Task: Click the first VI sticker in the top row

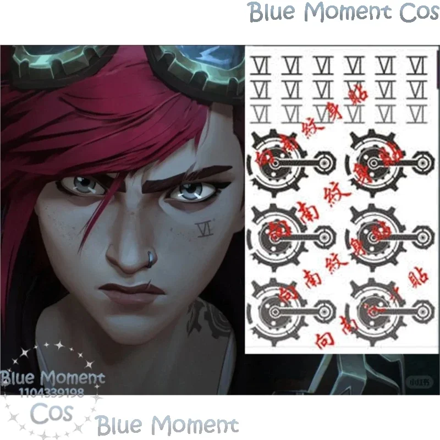Action: point(260,65)
